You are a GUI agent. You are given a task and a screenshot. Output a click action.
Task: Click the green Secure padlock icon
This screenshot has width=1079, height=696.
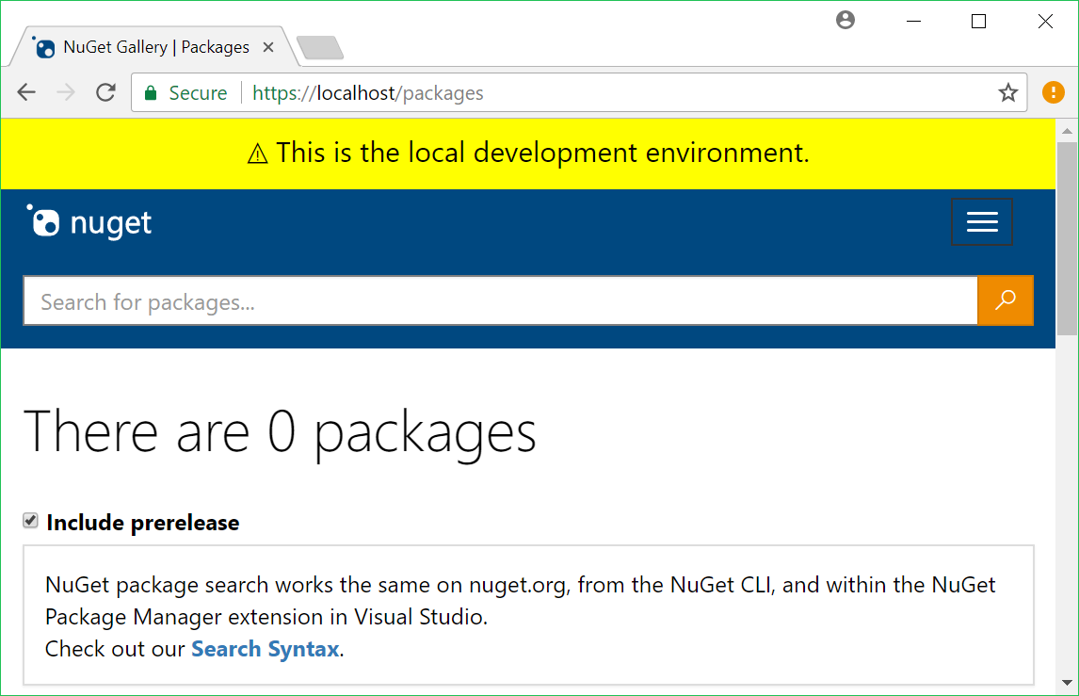click(151, 93)
